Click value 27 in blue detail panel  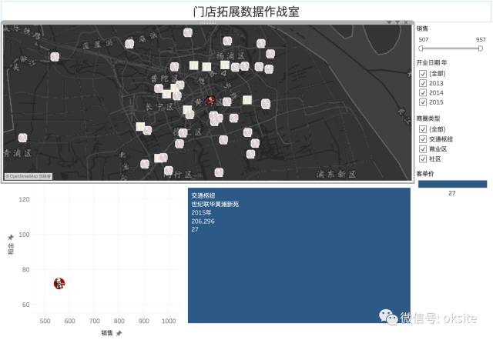195,229
